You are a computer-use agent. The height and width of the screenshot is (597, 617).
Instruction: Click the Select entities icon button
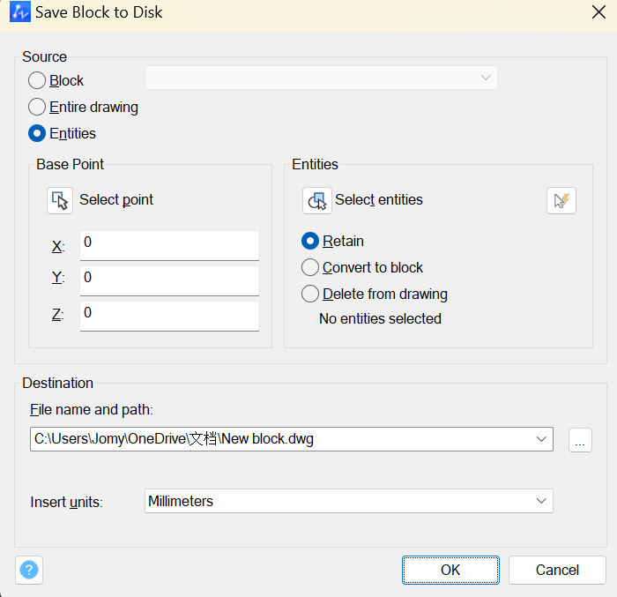pyautogui.click(x=317, y=200)
